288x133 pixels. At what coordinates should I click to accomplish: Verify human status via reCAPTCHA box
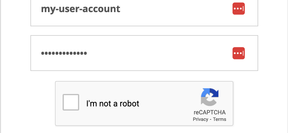coord(71,102)
